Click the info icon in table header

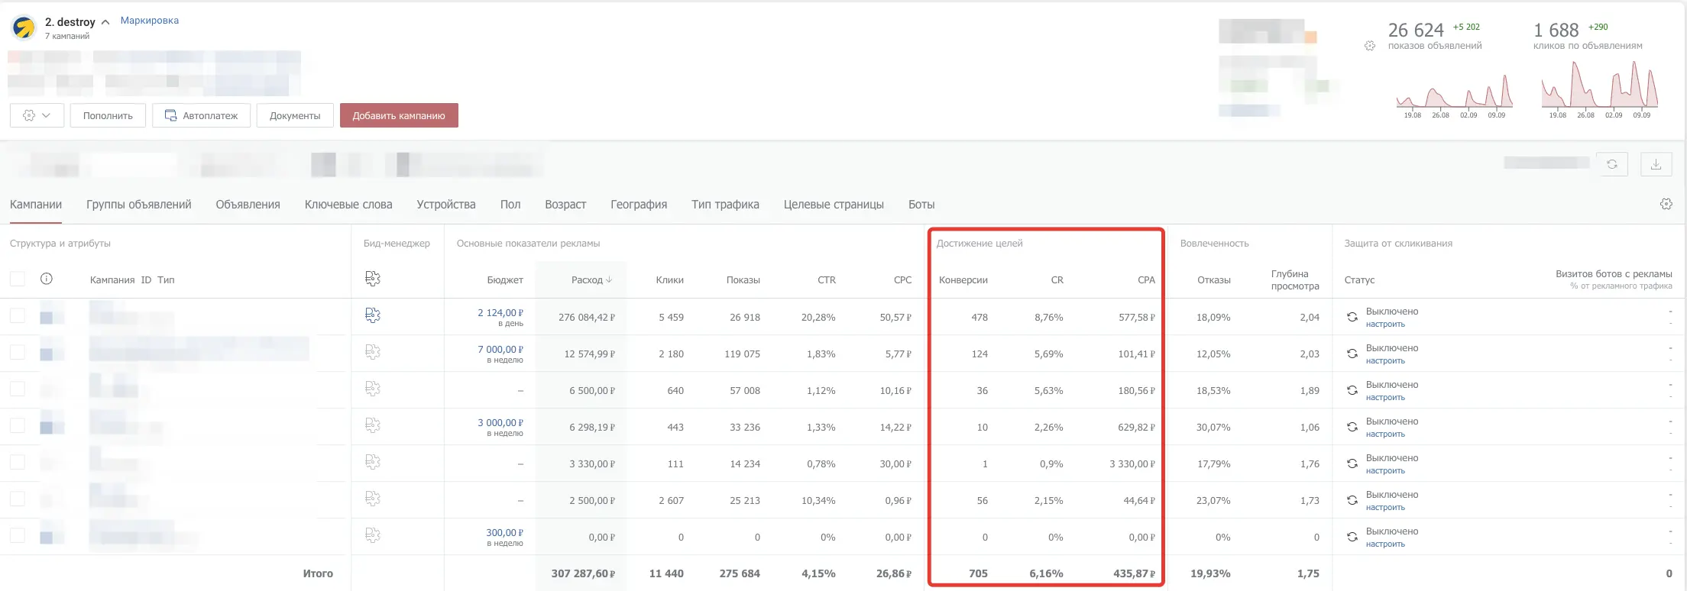(x=47, y=279)
